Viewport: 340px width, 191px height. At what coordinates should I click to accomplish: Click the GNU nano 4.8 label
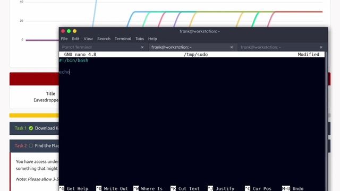(80, 55)
